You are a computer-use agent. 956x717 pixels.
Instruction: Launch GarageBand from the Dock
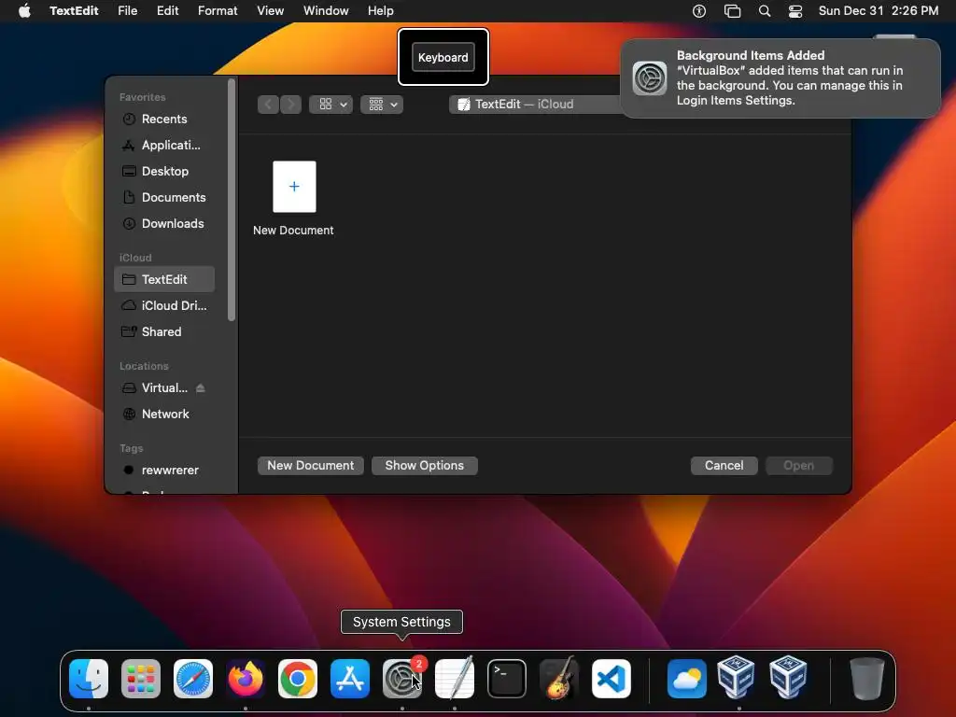(559, 679)
